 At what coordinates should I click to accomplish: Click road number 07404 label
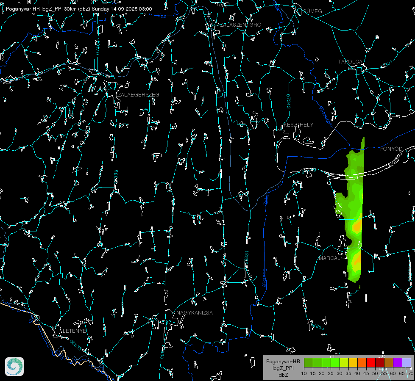click(97, 47)
